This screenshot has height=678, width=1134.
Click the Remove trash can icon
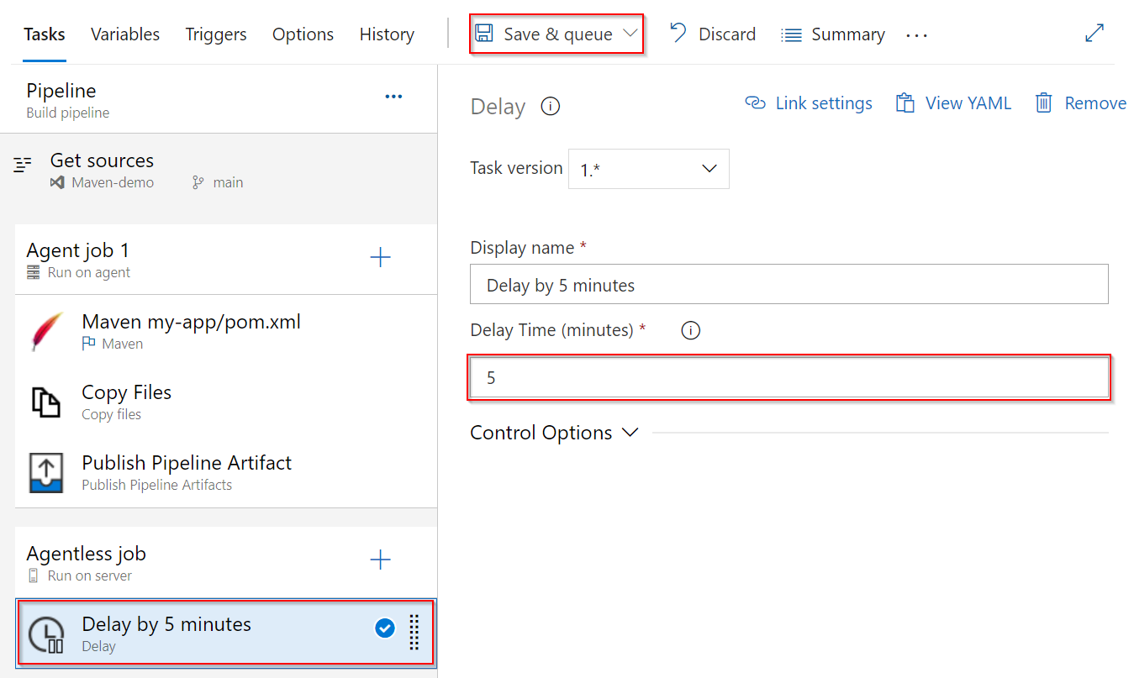click(x=1043, y=103)
